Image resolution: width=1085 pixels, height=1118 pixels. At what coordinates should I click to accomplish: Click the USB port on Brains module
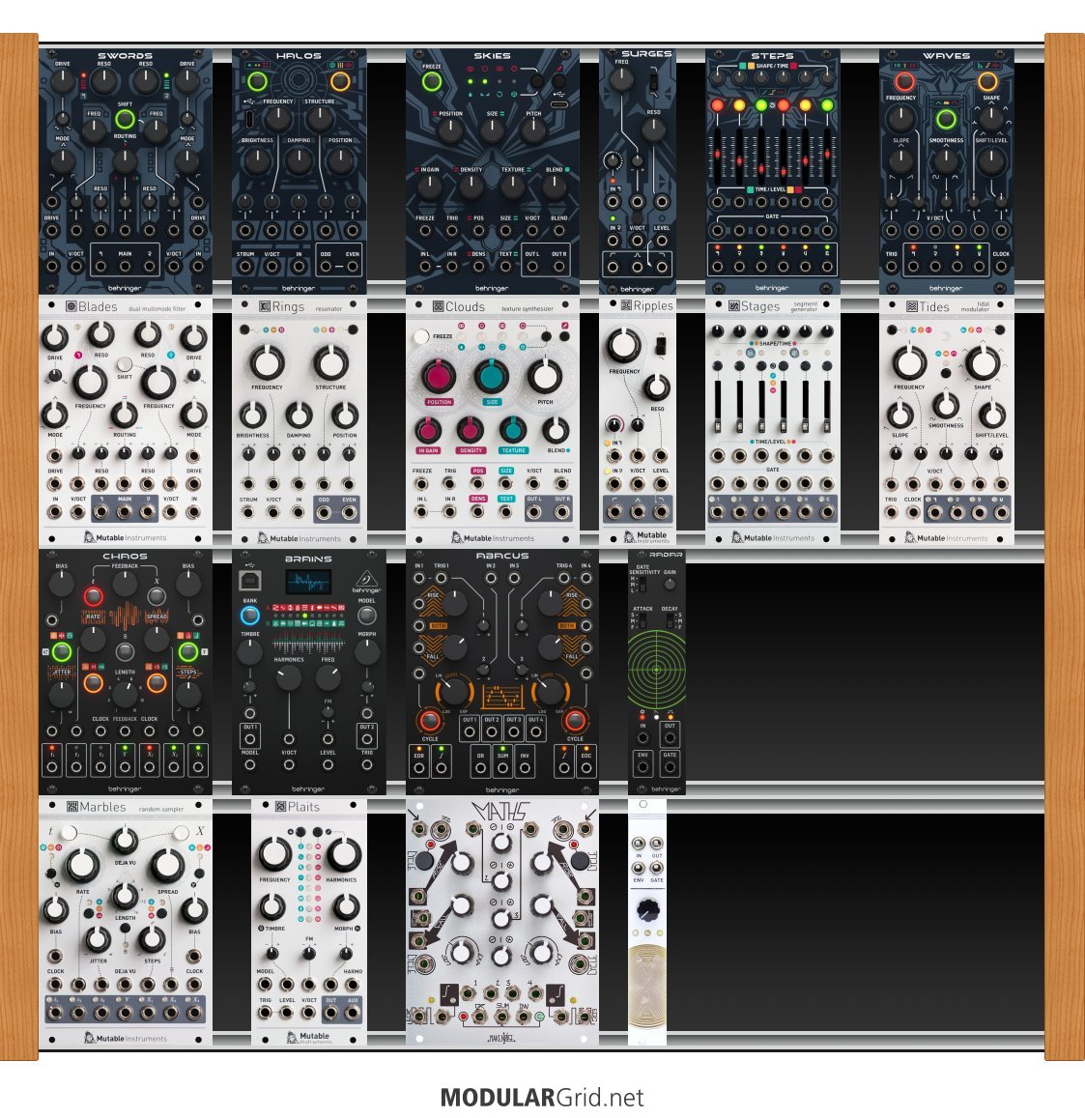(x=248, y=580)
